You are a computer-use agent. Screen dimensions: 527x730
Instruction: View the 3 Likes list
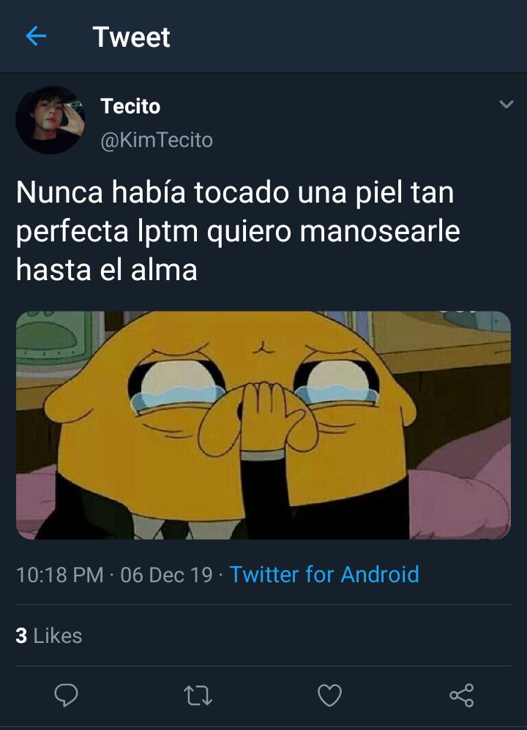[49, 636]
